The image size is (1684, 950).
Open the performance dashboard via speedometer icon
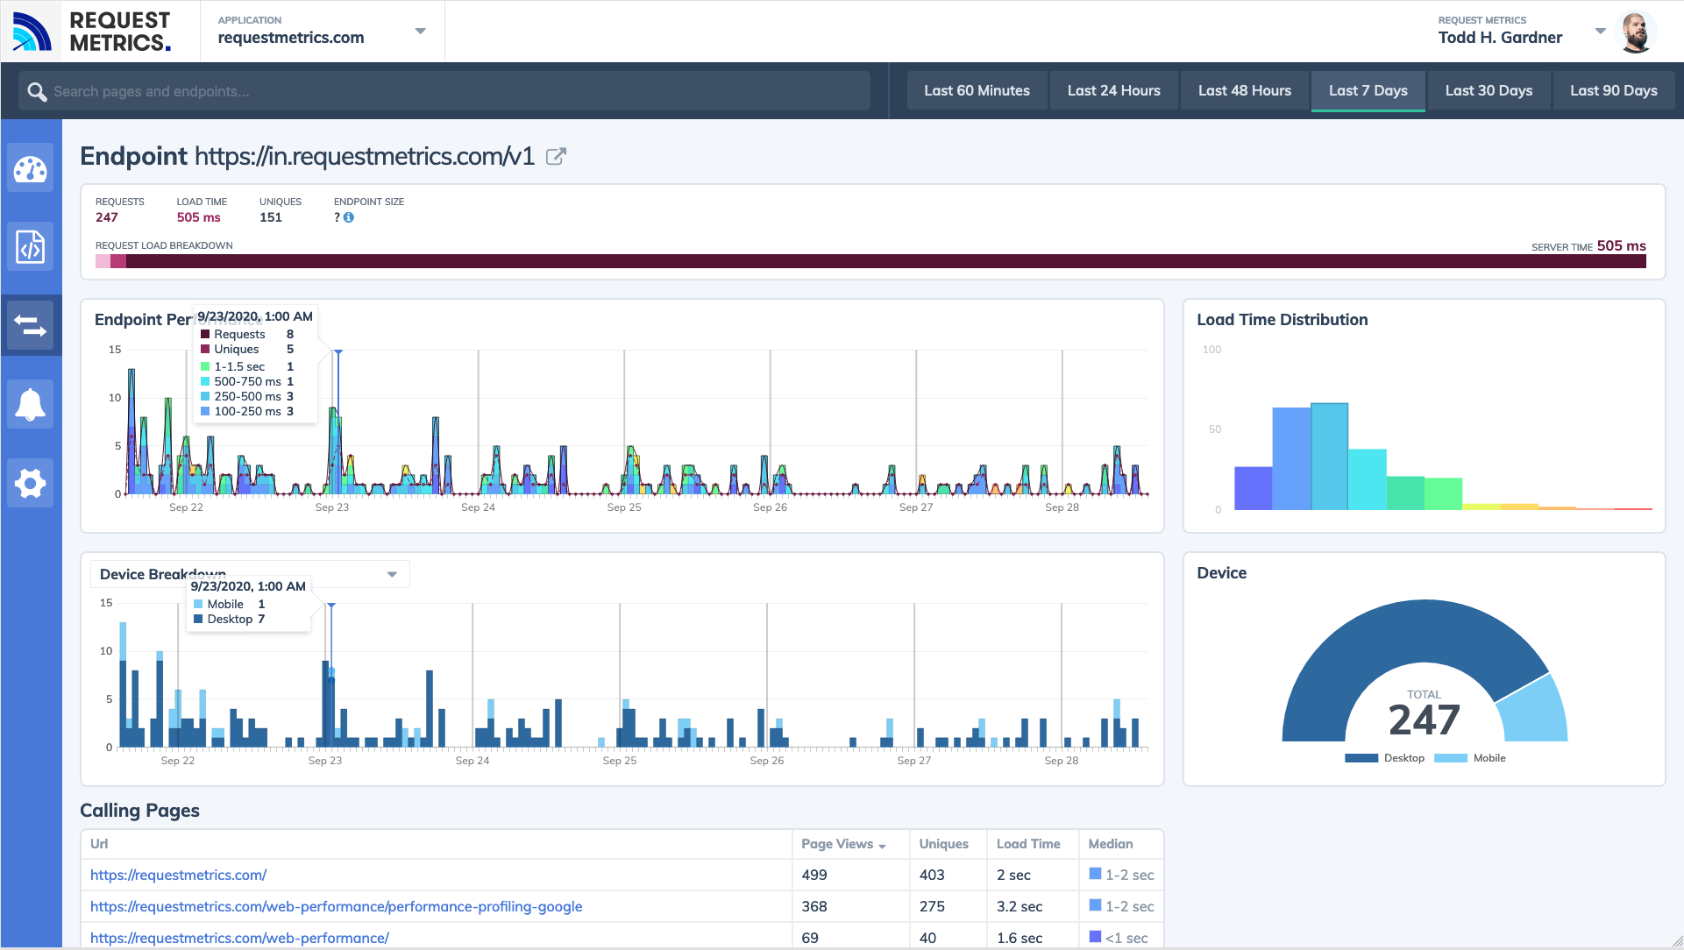pyautogui.click(x=31, y=167)
